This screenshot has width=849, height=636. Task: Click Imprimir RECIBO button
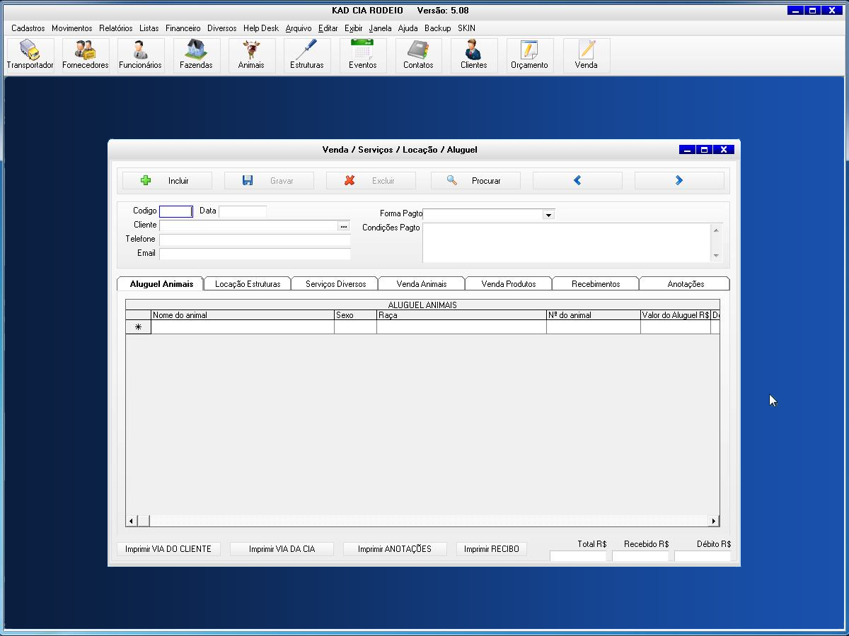pos(492,549)
